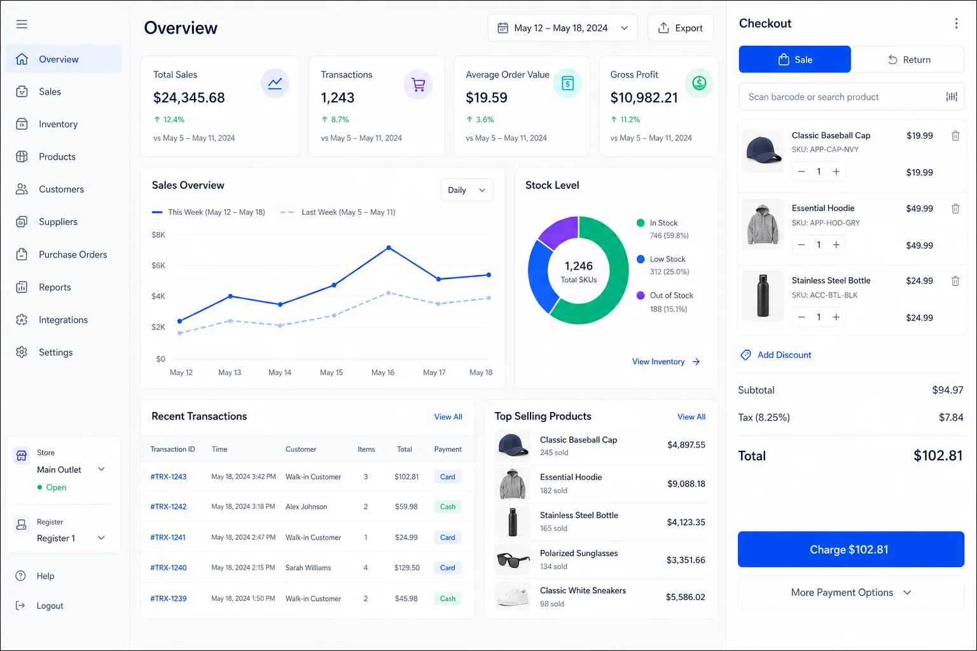Remove Essential Hoodie with trash icon
The height and width of the screenshot is (651, 977).
[955, 209]
